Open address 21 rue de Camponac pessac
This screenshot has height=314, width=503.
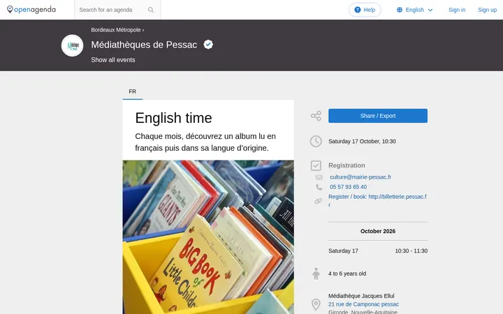pyautogui.click(x=363, y=304)
